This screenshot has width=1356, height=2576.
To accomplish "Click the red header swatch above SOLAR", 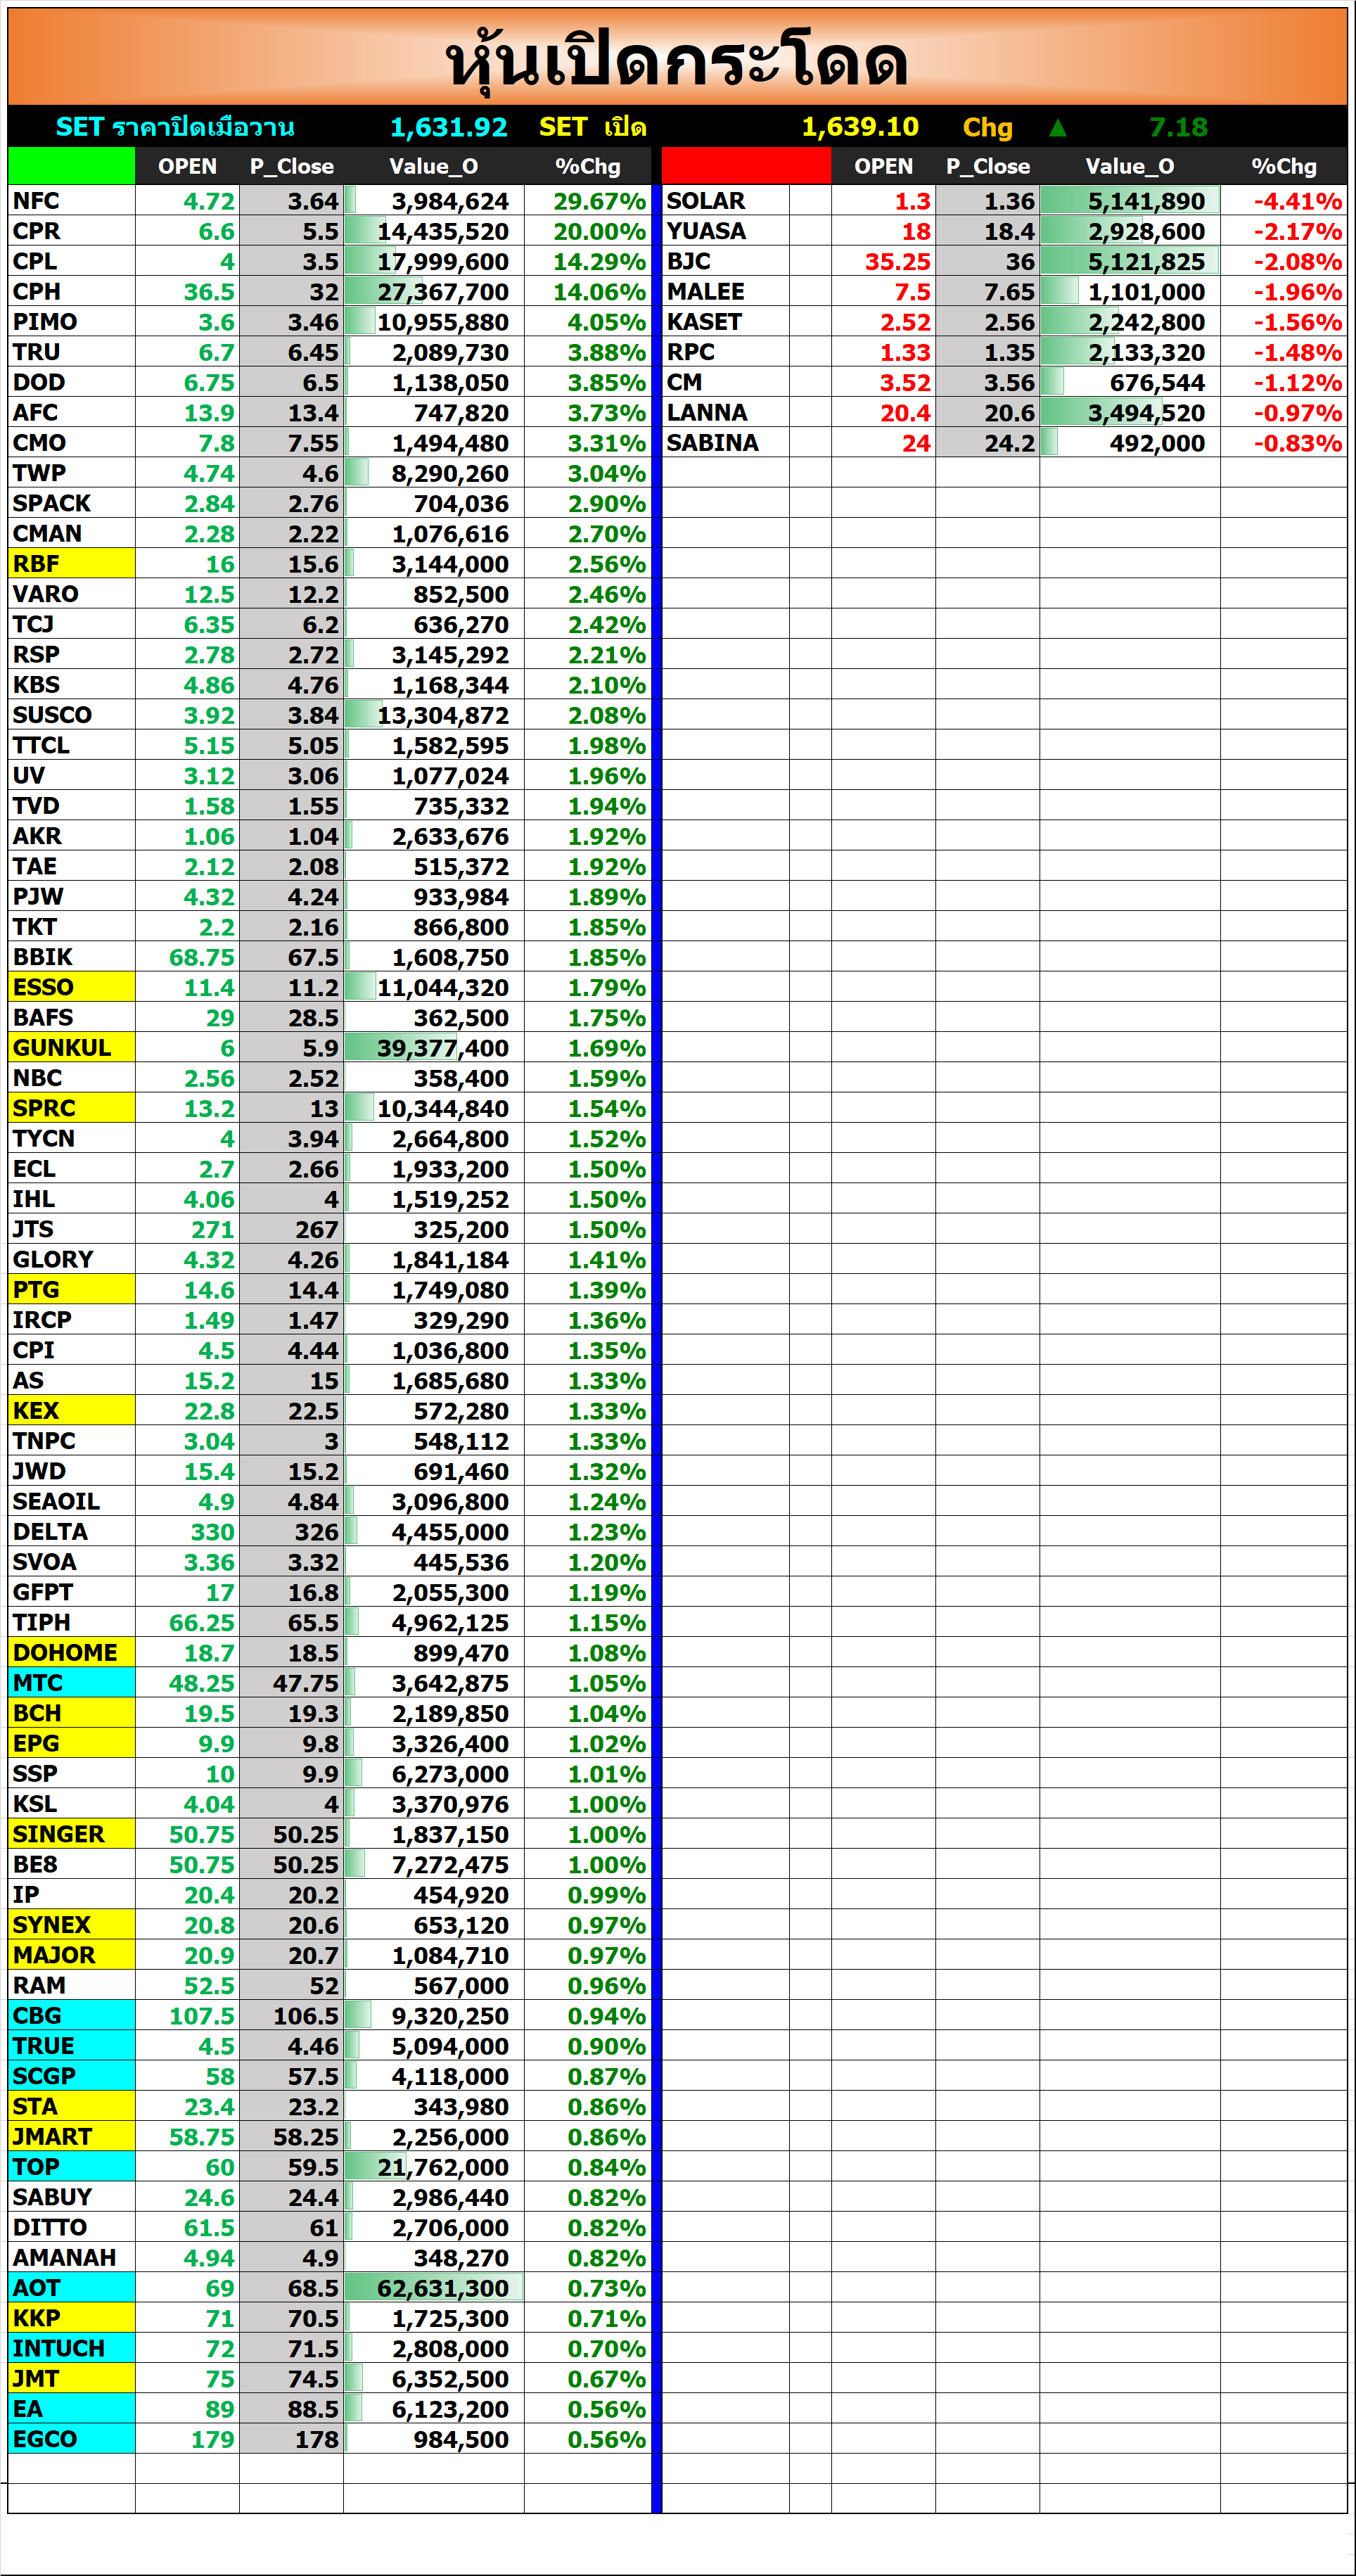I will point(745,166).
